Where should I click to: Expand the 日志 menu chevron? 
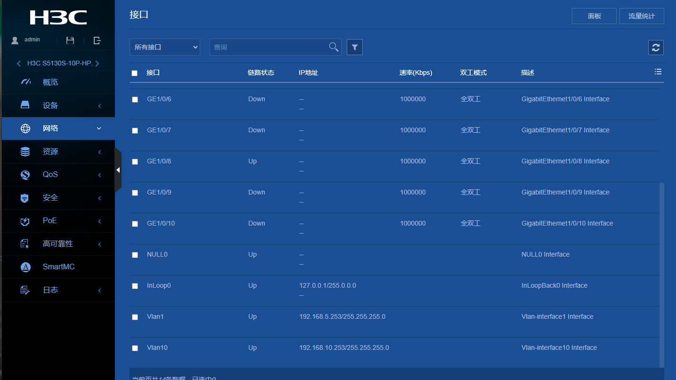[x=100, y=290]
